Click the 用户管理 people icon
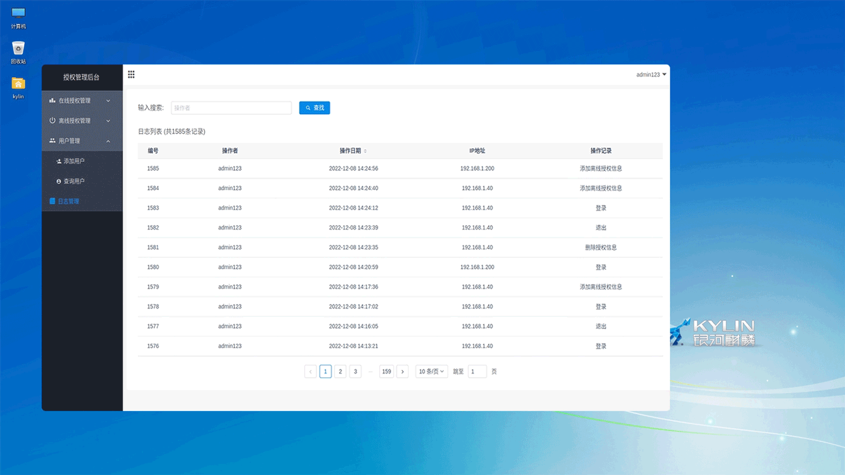This screenshot has height=475, width=845. coord(52,141)
